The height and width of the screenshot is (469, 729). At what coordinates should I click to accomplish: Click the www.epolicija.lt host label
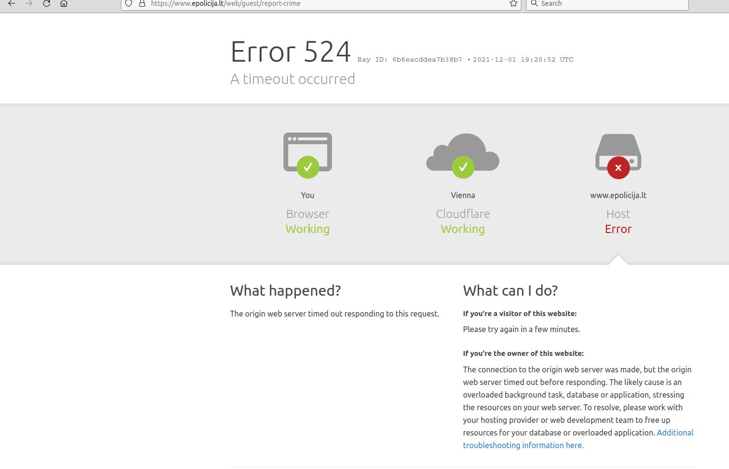pyautogui.click(x=618, y=195)
